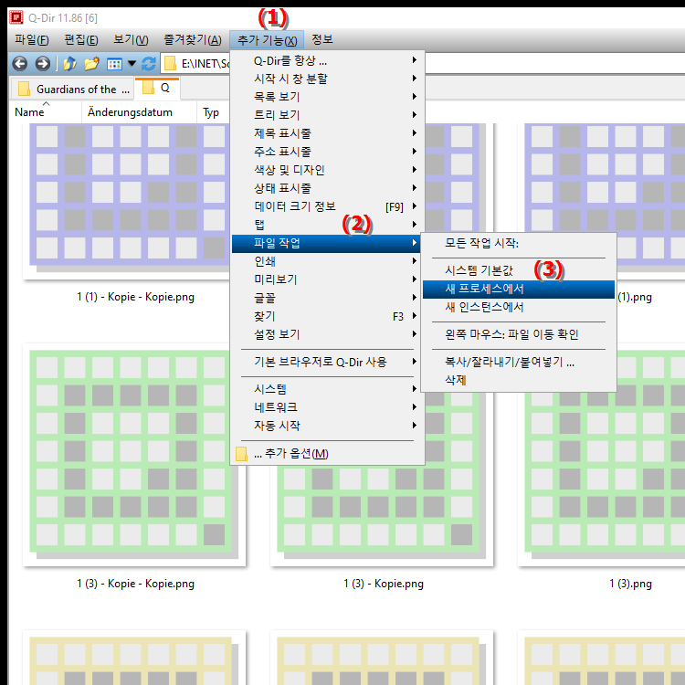Click the view mode icon

[x=114, y=64]
